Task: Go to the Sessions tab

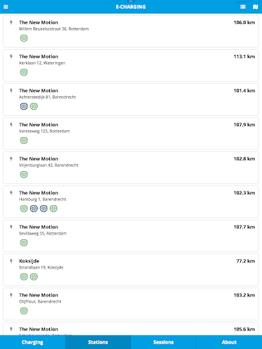Action: 164,342
